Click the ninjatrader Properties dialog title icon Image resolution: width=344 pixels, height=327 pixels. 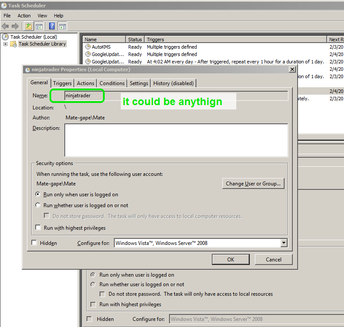click(x=27, y=70)
